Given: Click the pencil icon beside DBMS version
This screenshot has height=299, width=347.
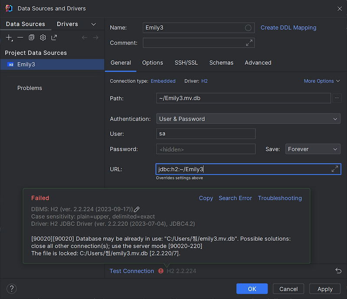Looking at the screenshot, I should pyautogui.click(x=137, y=209).
